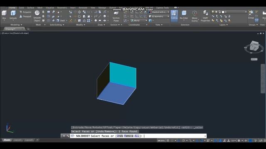Activate the Extrude tool
This screenshot has width=266, height=149.
pyautogui.click(x=13, y=15)
